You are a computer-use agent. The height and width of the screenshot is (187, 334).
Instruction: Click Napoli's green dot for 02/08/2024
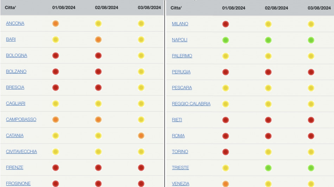coord(268,40)
